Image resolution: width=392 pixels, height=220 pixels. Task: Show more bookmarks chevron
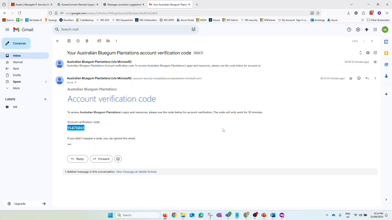(362, 20)
